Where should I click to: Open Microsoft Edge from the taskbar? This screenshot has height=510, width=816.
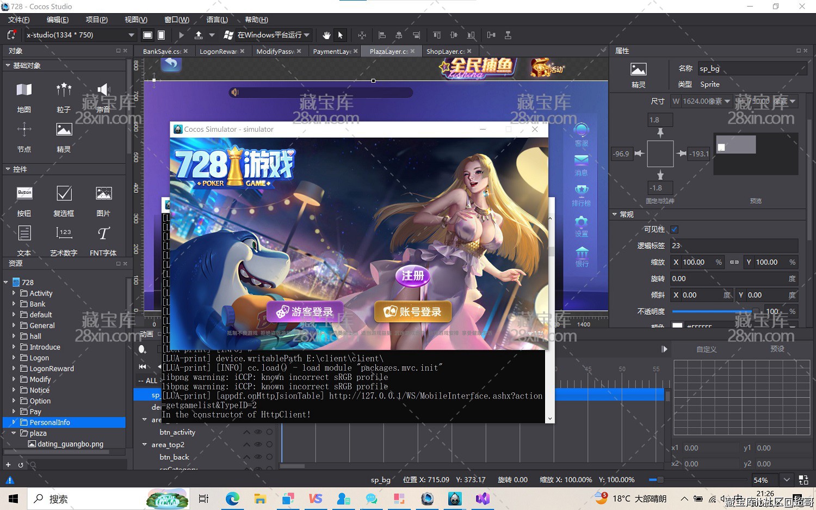[x=232, y=499]
